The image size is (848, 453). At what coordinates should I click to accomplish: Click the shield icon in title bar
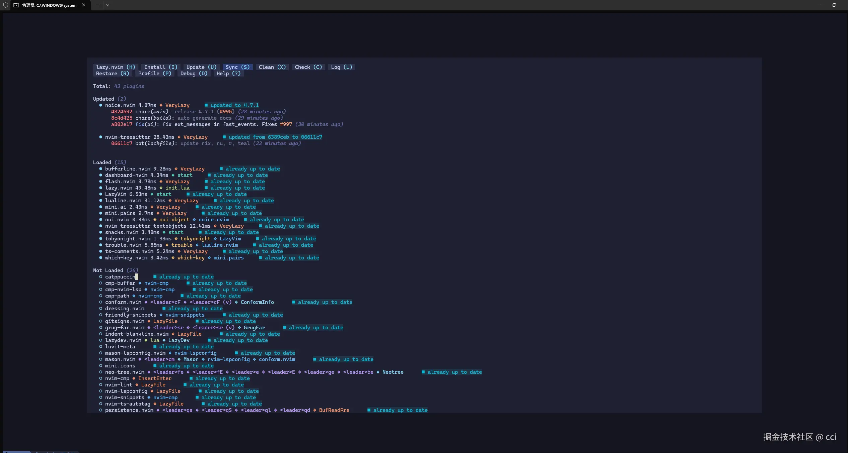coord(5,5)
